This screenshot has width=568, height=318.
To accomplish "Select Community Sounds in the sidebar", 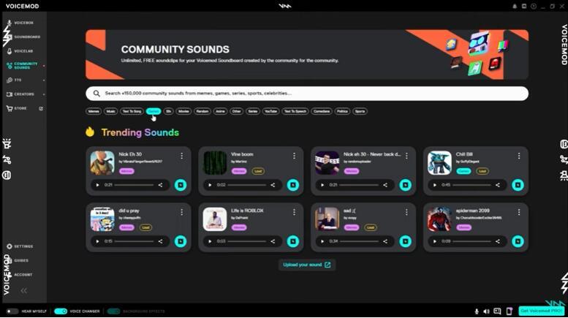I will coord(23,66).
